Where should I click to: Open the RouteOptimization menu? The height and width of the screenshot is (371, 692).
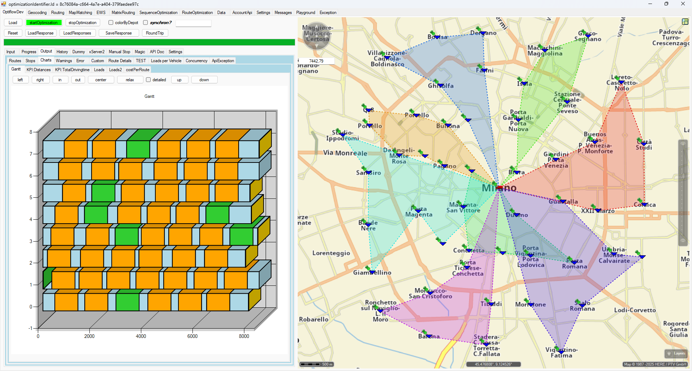[197, 13]
